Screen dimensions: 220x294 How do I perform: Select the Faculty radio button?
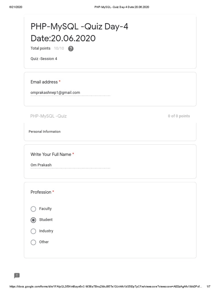(x=33, y=209)
